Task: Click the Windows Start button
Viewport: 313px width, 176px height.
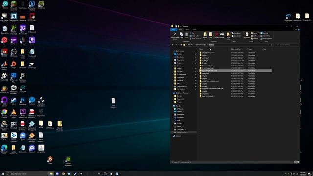Action: click(3, 174)
